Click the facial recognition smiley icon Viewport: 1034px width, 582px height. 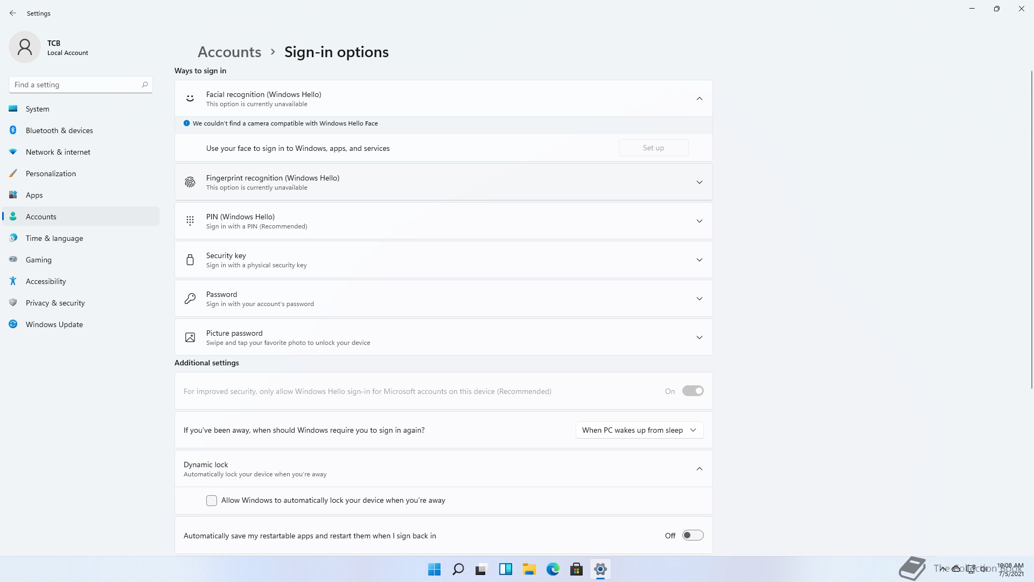click(190, 99)
